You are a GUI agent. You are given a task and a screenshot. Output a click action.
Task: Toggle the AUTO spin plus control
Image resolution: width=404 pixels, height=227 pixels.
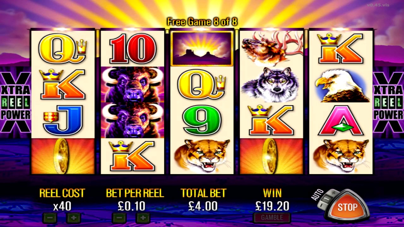333,193
